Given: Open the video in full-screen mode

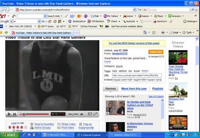Looking at the screenshot, I should pyautogui.click(x=96, y=114).
